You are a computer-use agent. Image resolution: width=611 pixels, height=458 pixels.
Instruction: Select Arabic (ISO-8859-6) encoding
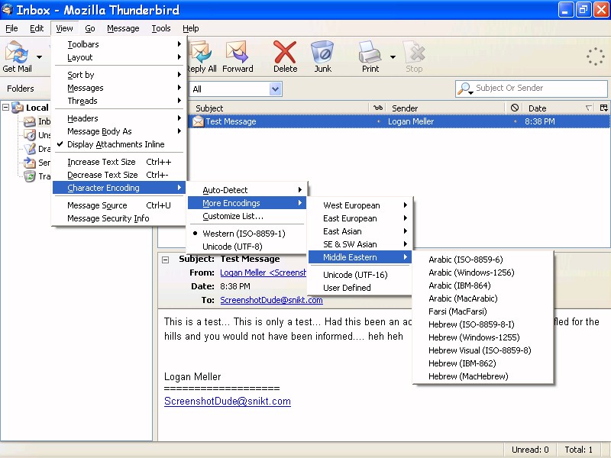click(x=483, y=260)
